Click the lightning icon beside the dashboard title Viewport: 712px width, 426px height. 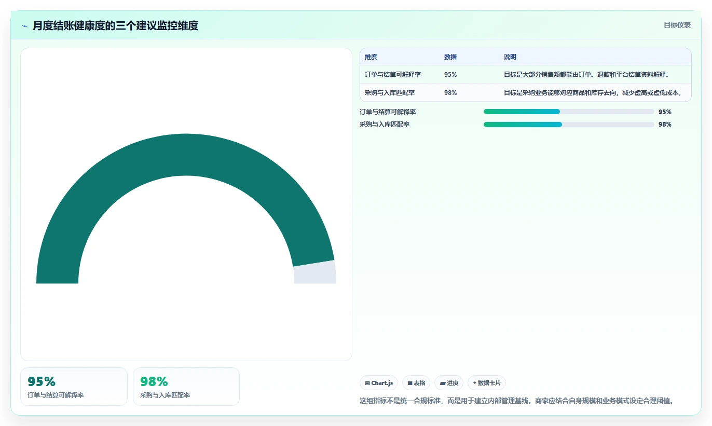click(x=24, y=25)
